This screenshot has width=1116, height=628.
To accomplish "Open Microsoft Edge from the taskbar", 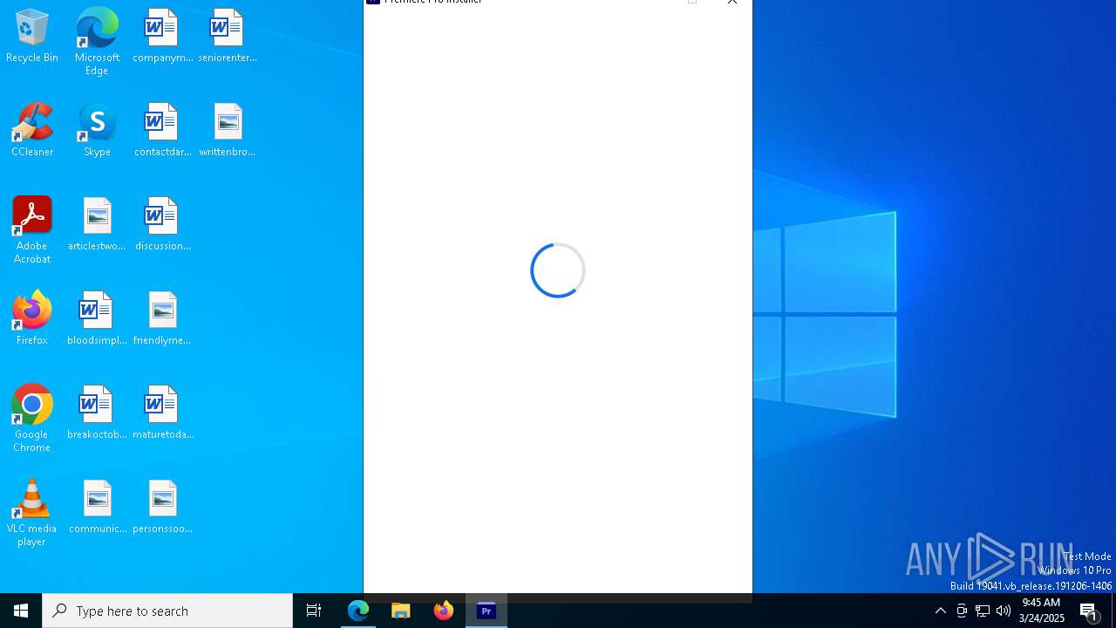I will 358,611.
